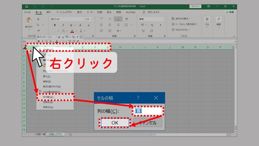Close the セルの幅 dialog with X
Viewport: 259px width, 146px height.
(x=156, y=98)
